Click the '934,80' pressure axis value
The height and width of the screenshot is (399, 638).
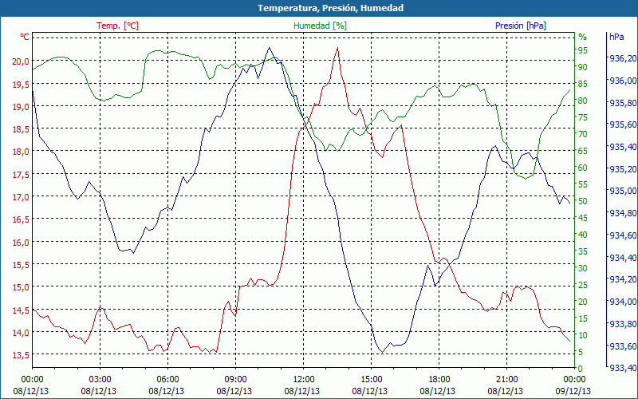[x=623, y=213]
